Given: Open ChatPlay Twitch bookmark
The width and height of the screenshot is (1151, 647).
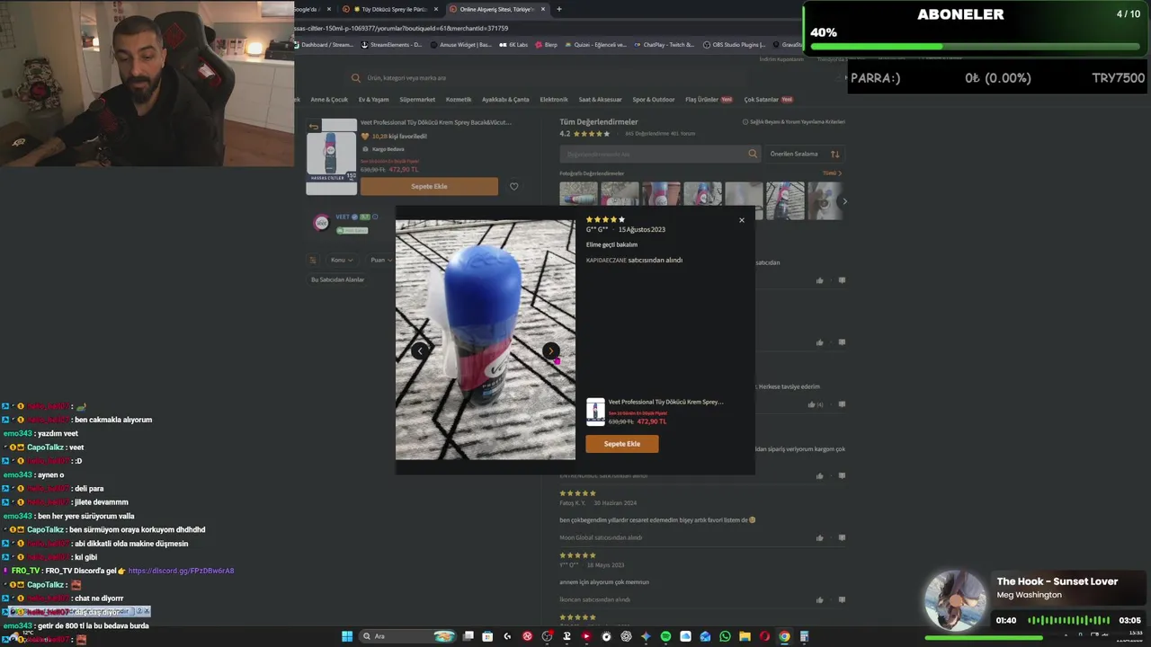Looking at the screenshot, I should [664, 44].
